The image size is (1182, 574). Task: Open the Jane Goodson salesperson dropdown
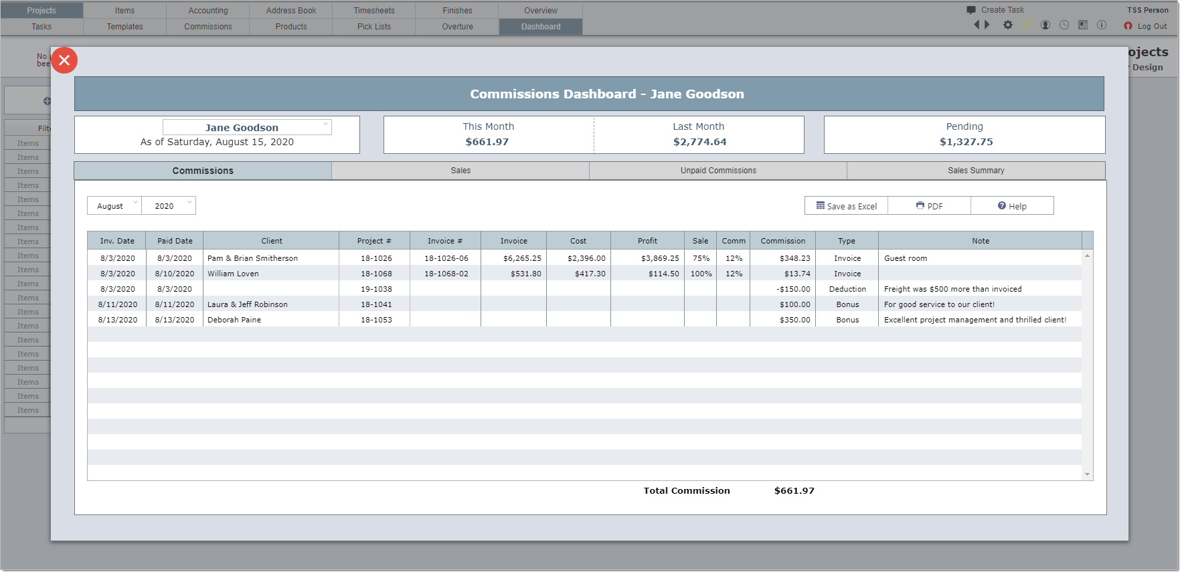tap(247, 127)
